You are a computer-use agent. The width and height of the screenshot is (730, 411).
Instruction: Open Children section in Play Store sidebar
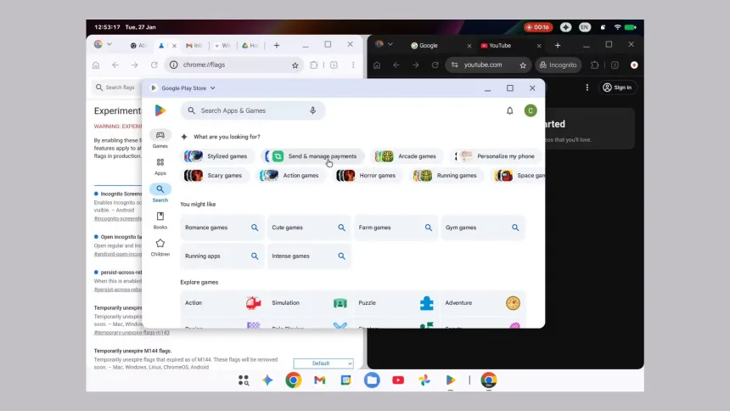click(160, 247)
